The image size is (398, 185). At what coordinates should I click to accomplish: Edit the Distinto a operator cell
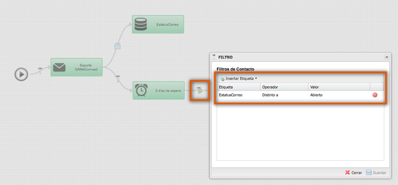(x=284, y=95)
